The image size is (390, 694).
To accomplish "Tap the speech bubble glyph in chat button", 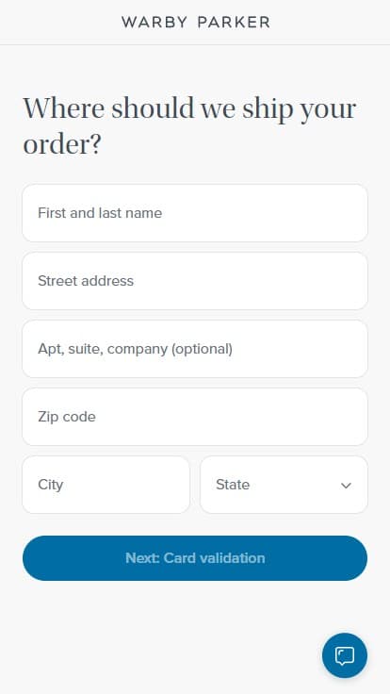I will 345,655.
